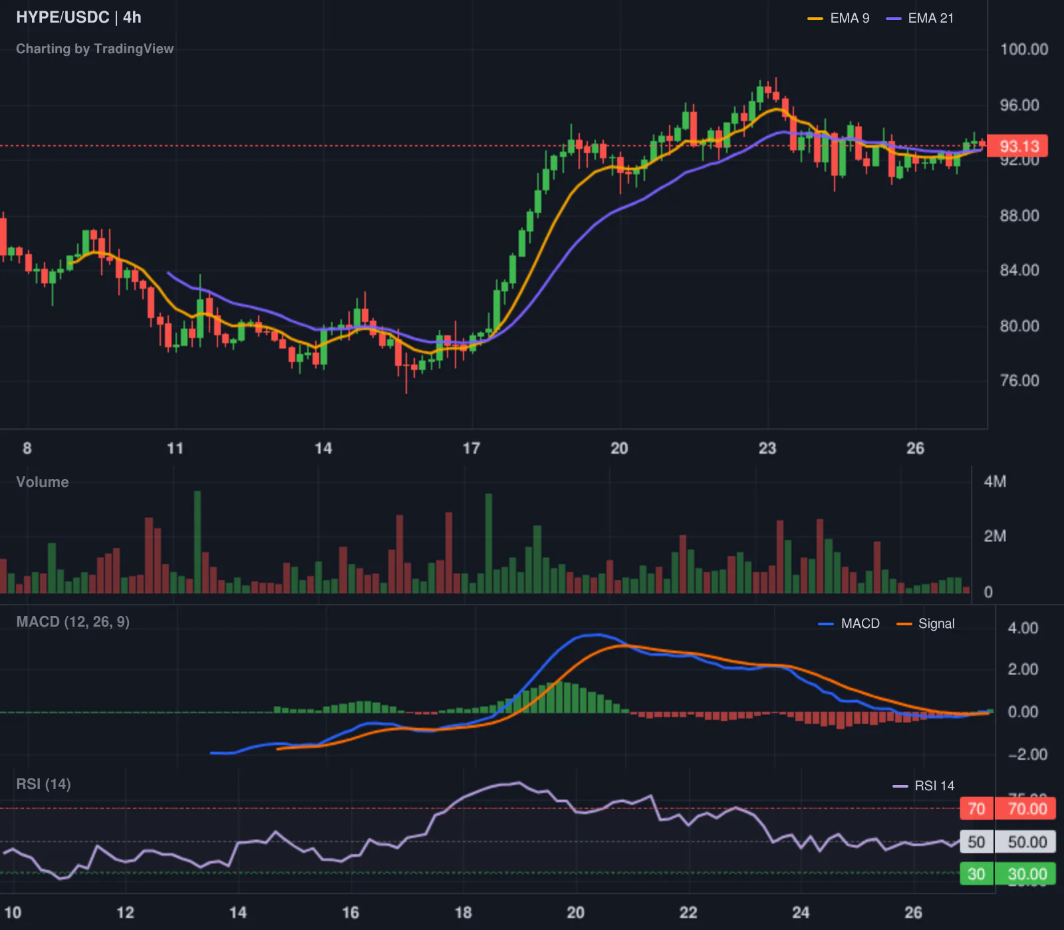Click the 96.00 price axis label

coord(1019,105)
